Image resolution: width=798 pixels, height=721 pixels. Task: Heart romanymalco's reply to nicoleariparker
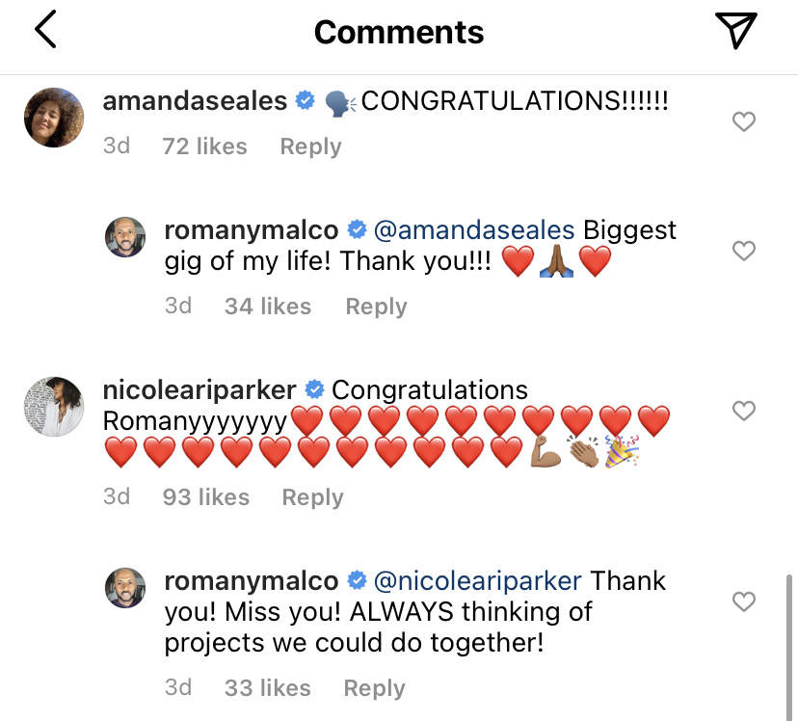click(743, 601)
